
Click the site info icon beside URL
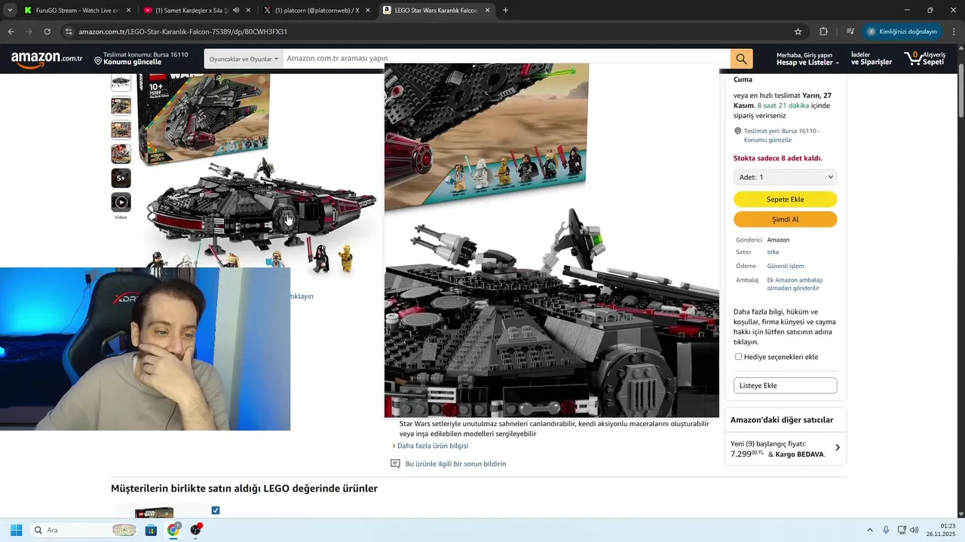coord(69,32)
